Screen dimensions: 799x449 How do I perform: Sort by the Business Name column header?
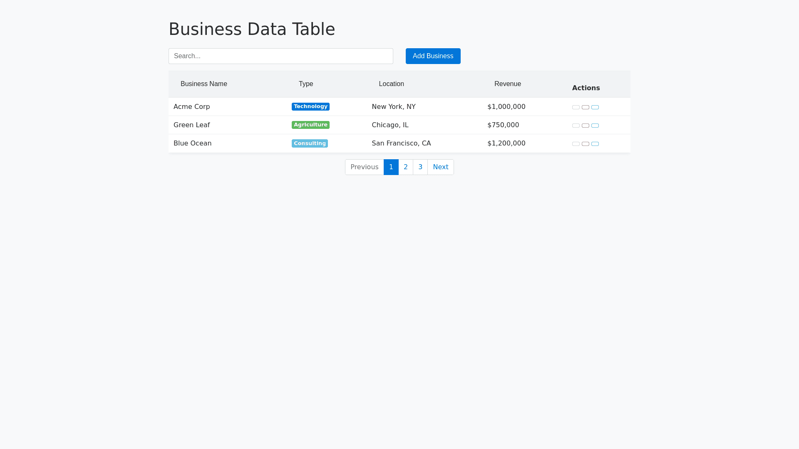click(x=203, y=84)
